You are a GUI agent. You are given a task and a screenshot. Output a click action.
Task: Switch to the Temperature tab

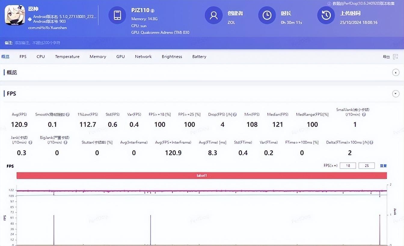[67, 57]
